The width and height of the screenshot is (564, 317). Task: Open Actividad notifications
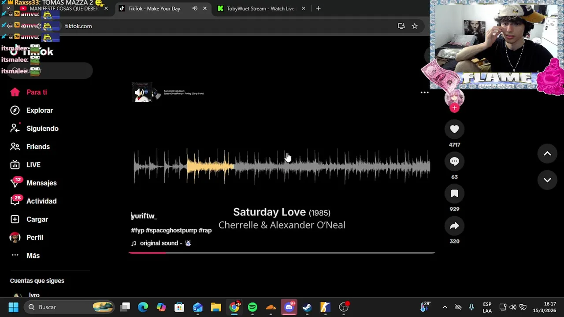pos(33,201)
